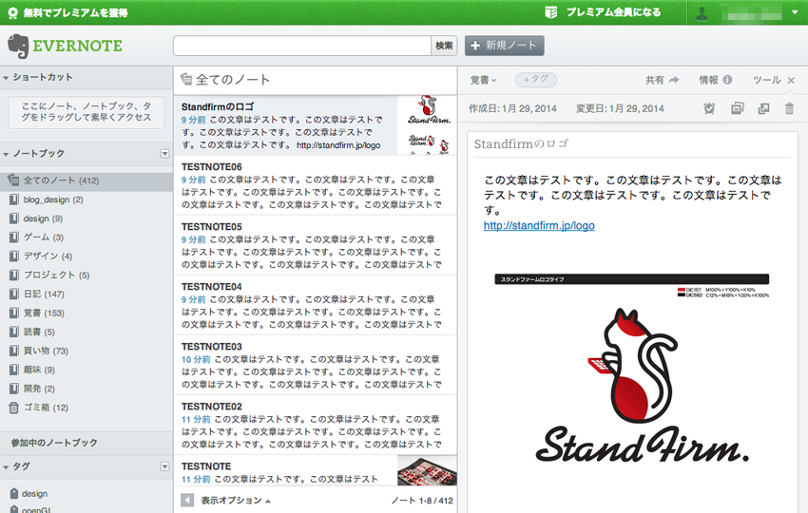Click the previous page arrow button
The width and height of the screenshot is (808, 513).
tap(187, 500)
